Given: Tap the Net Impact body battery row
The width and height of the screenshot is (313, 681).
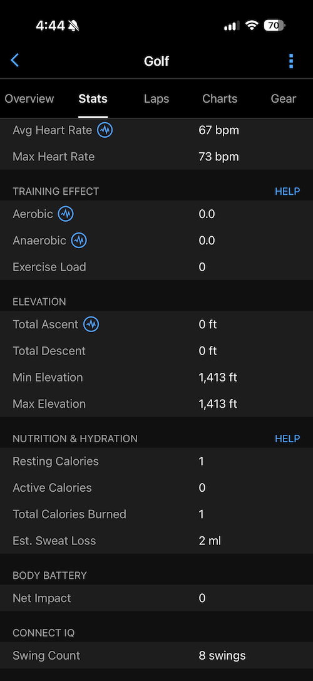Looking at the screenshot, I should click(156, 598).
